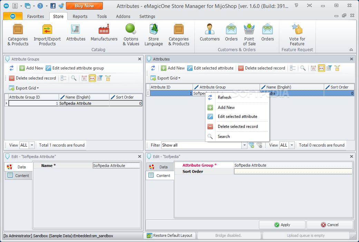Select the Softpedia Attribute group row
This screenshot has height=242, width=359.
pos(75,103)
